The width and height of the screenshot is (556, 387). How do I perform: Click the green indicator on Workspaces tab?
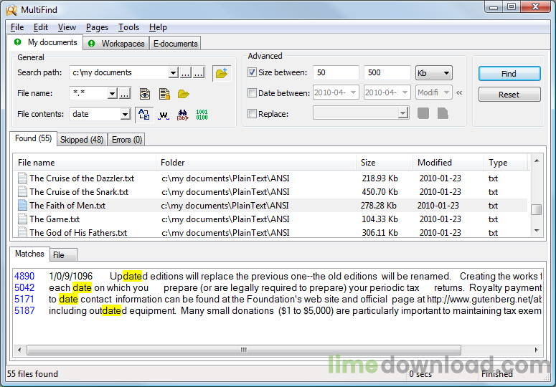click(92, 44)
